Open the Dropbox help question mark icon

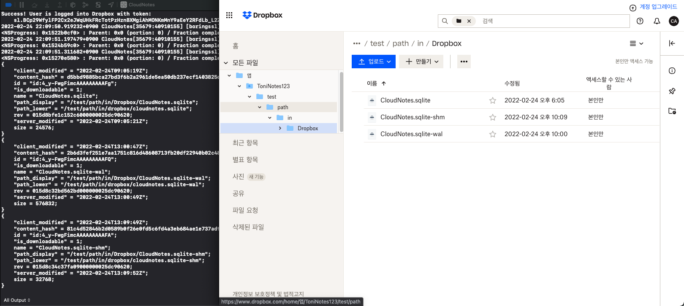click(640, 21)
